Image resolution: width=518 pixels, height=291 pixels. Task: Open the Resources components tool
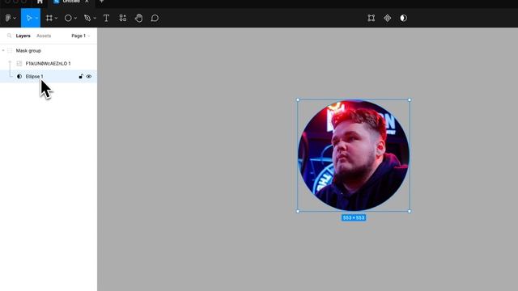click(x=122, y=18)
